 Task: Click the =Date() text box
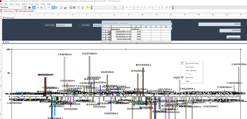tap(219, 24)
